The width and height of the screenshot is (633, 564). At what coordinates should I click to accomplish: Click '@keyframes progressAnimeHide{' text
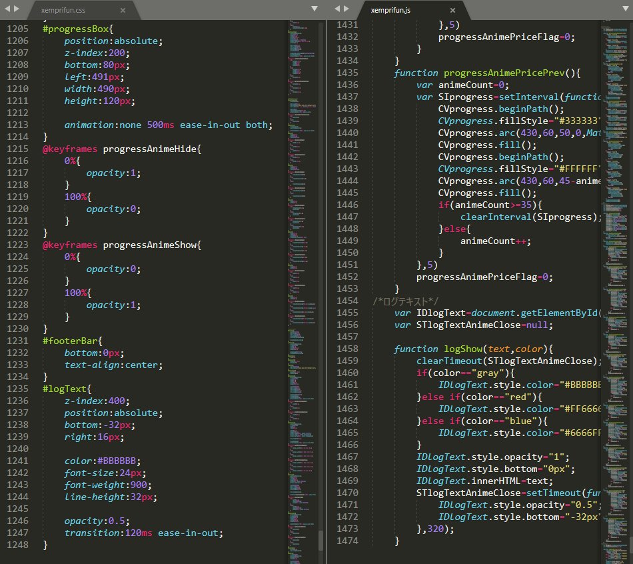click(122, 149)
